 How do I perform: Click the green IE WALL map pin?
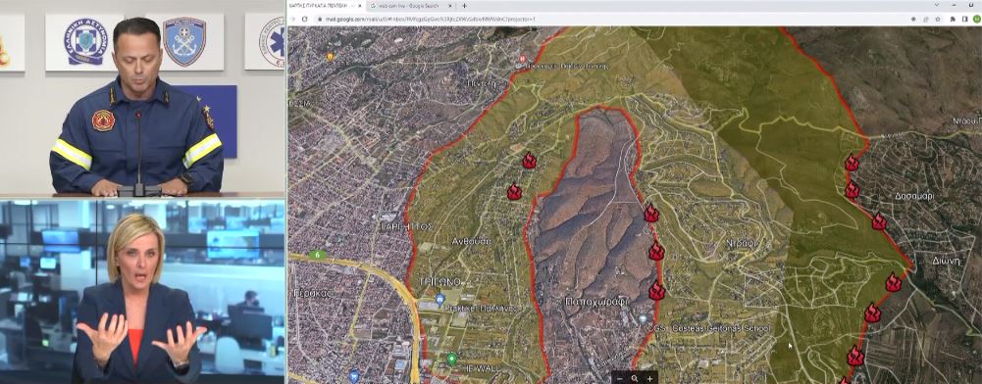(451, 359)
